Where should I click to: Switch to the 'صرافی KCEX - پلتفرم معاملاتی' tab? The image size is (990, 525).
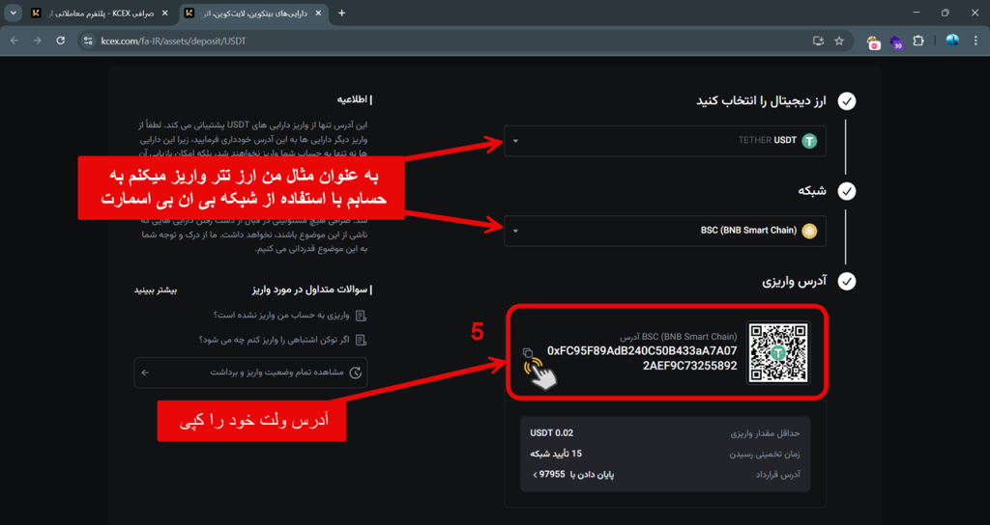click(x=99, y=14)
